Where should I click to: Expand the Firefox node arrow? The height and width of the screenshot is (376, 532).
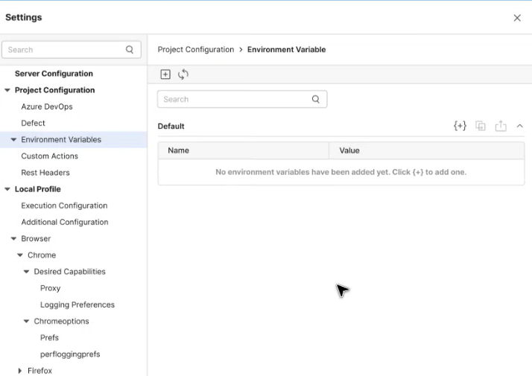[x=19, y=371]
